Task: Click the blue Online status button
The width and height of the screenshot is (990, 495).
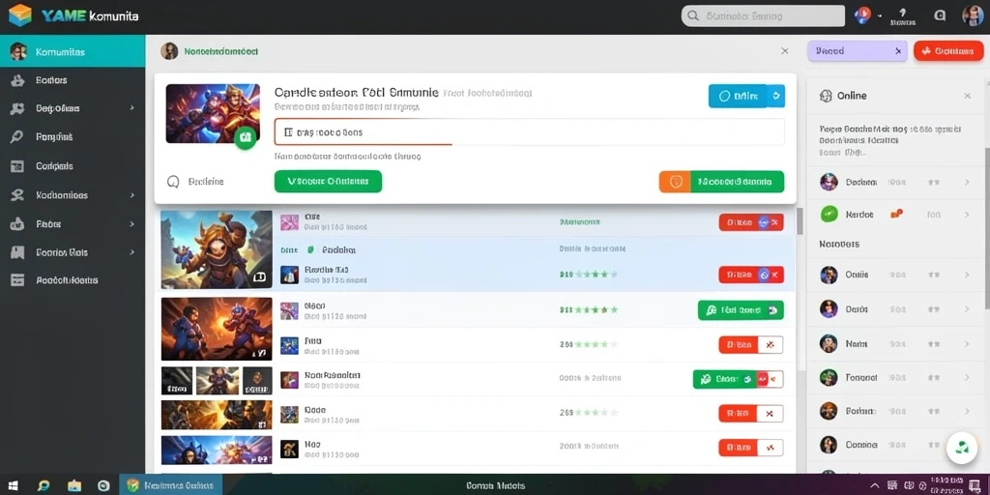Action: 738,96
